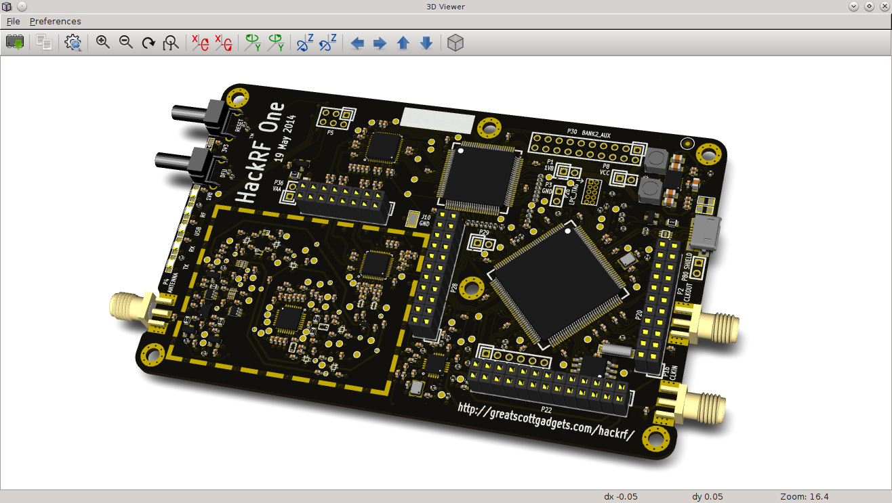
Task: Toggle orthographic projection mode
Action: point(455,43)
